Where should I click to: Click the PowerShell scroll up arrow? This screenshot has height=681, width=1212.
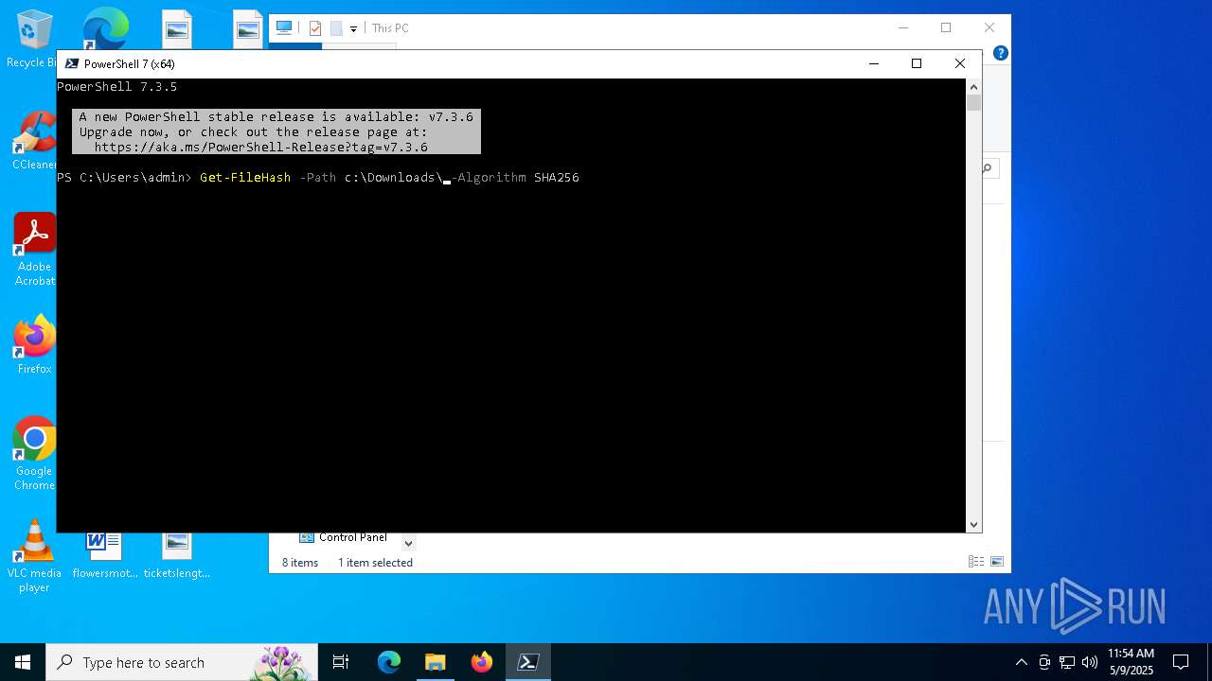tap(973, 87)
